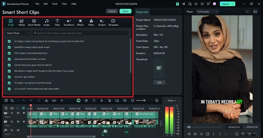Viewport: 263px width, 138px height.
Task: Expand the Meter dropdown
Action: coord(172,101)
